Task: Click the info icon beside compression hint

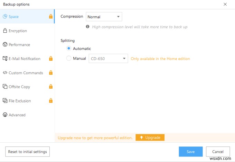Action: (x=88, y=27)
